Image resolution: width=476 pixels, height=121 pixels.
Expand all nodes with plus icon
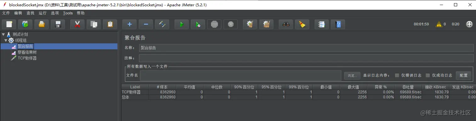point(129,24)
